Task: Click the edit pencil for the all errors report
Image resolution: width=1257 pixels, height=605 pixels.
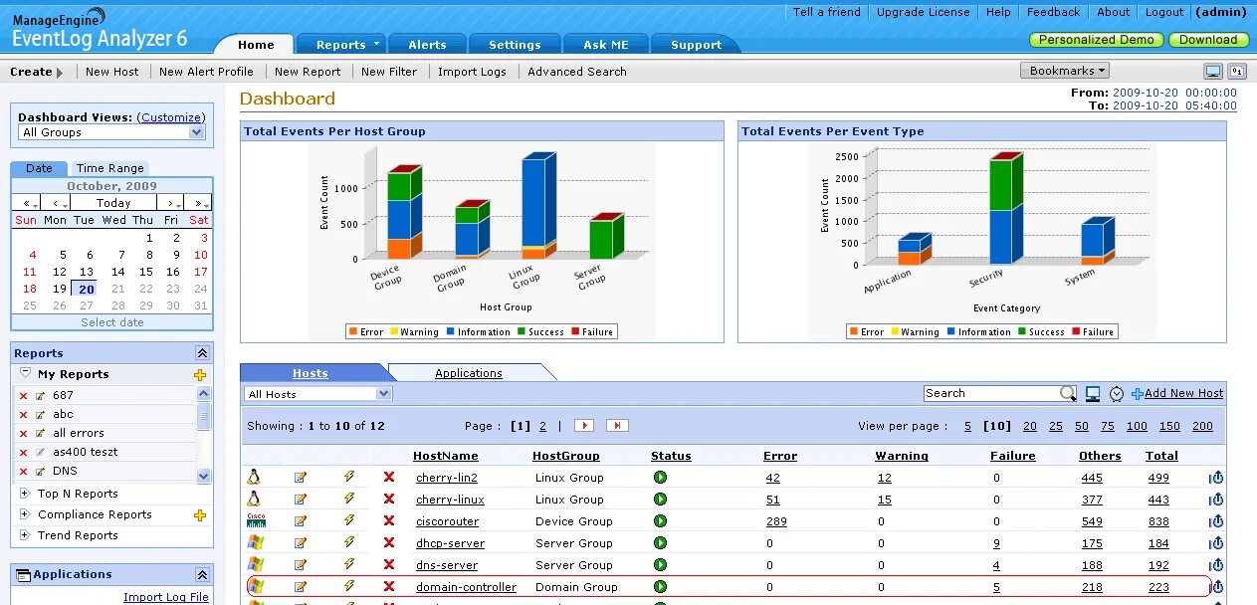Action: point(41,434)
